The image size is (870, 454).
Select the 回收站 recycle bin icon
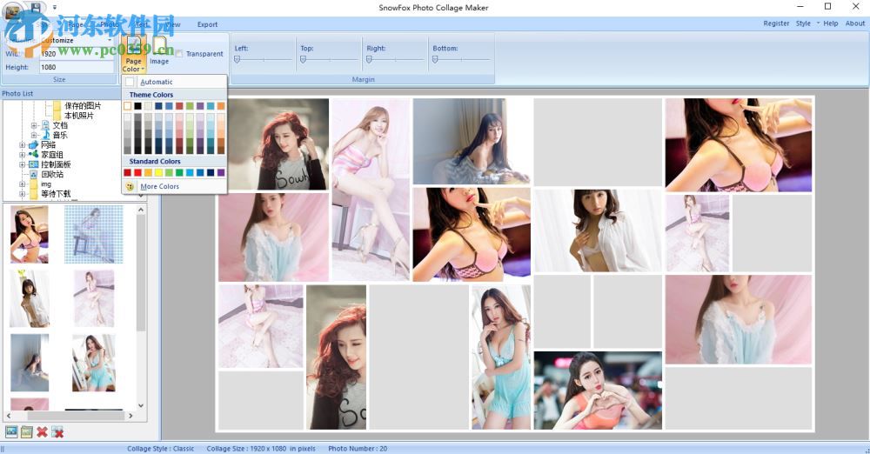click(33, 174)
